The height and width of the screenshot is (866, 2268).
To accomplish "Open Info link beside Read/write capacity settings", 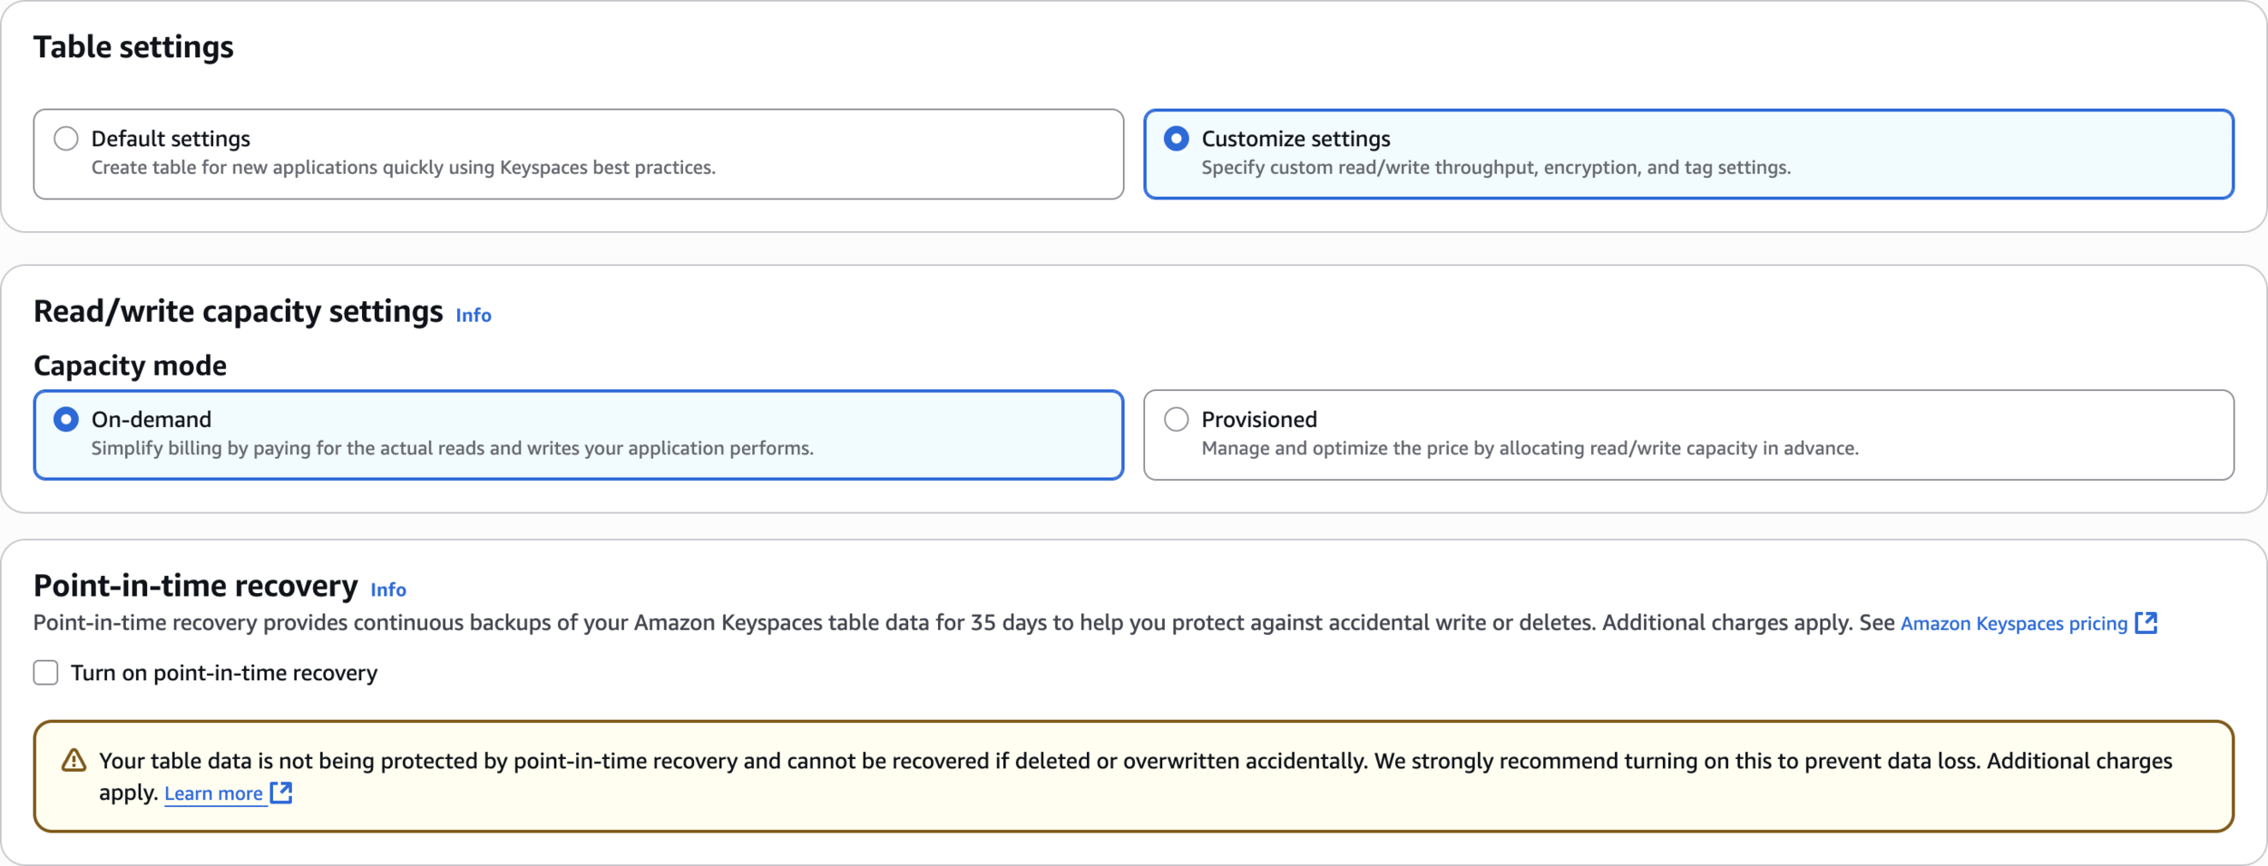I will coord(473,316).
